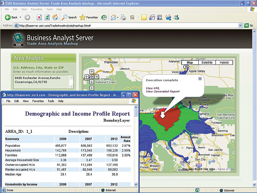Pan the map left arrow
This screenshot has height=193, width=257.
(87, 77)
